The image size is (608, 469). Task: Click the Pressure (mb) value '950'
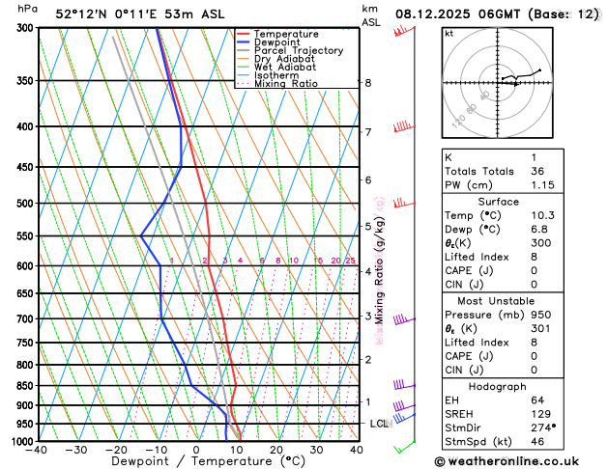(540, 315)
